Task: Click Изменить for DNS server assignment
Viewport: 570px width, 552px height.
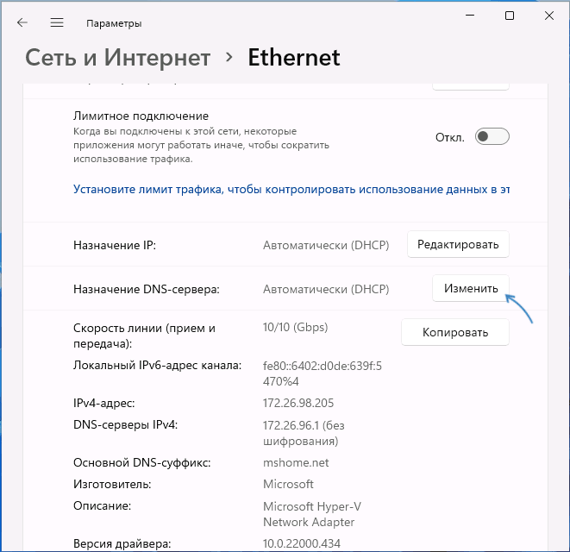Action: [471, 288]
